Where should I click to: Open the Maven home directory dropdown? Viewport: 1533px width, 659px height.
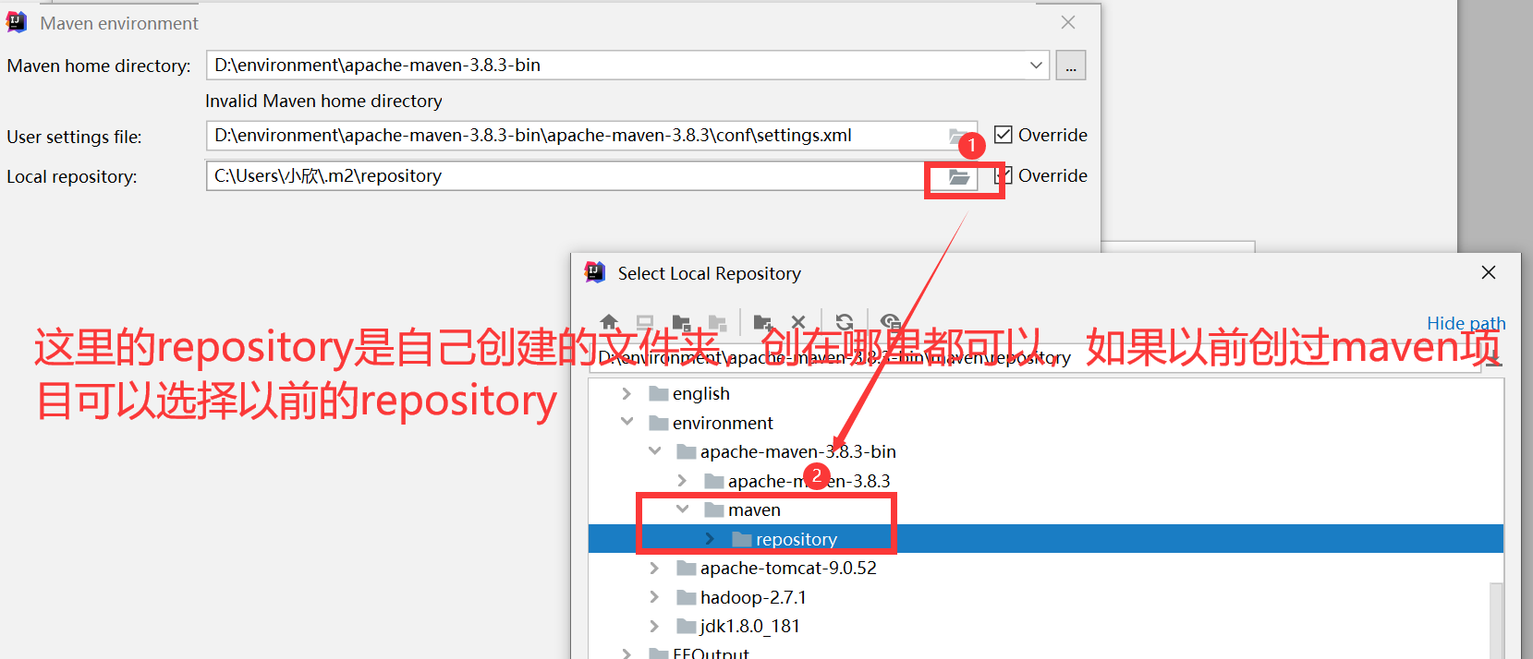tap(1036, 66)
